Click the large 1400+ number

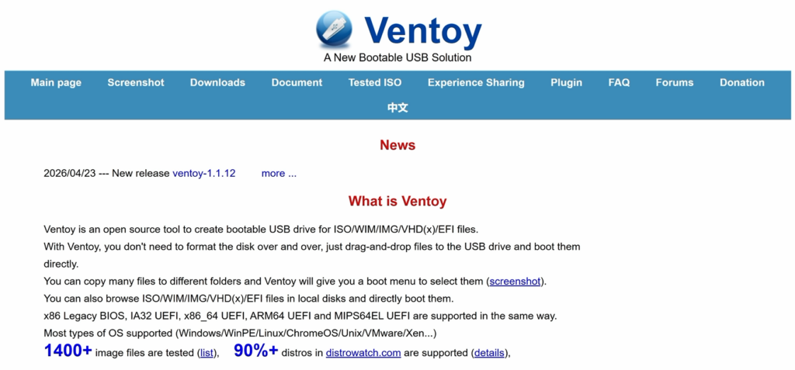pos(68,351)
